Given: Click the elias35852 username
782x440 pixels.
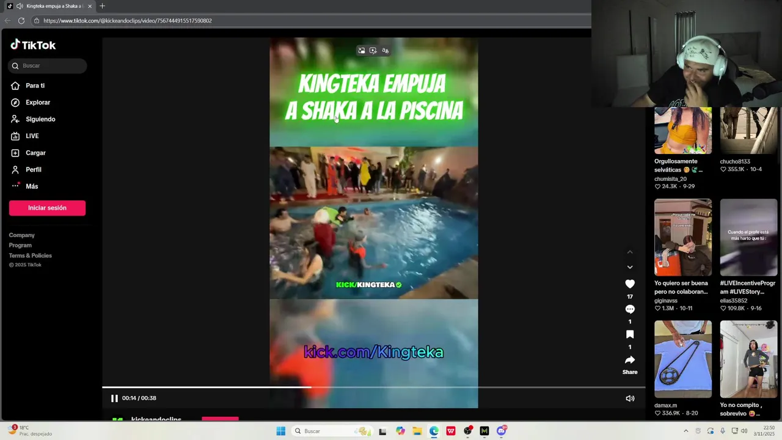Looking at the screenshot, I should [x=734, y=301].
